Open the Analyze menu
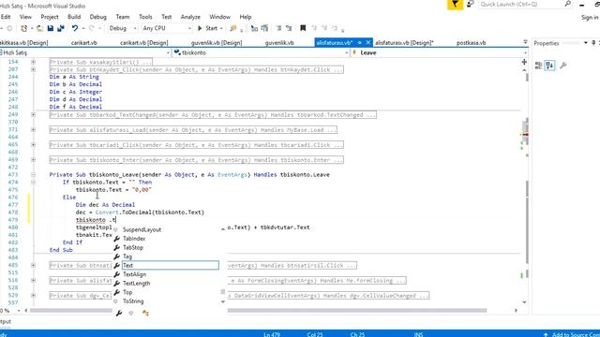Viewport: 600px width, 337px height. coord(190,17)
